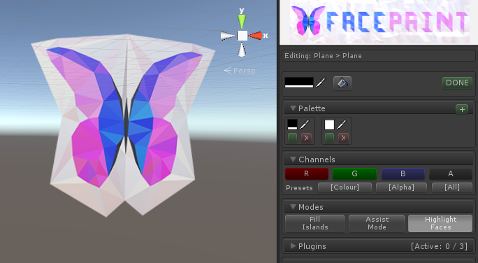
Task: Disable Highlight Faces mode
Action: click(x=440, y=223)
